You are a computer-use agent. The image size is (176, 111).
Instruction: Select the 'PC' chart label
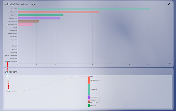(x=17, y=43)
